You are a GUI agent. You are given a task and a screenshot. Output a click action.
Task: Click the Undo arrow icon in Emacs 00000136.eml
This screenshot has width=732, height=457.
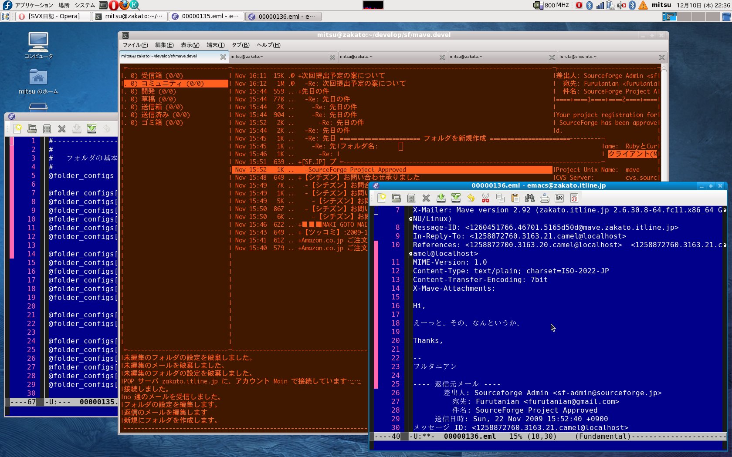click(x=471, y=198)
